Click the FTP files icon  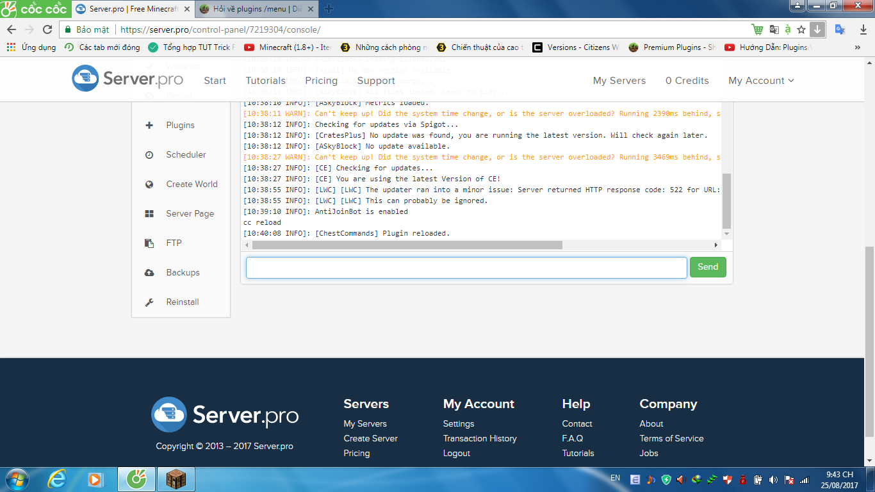point(149,243)
